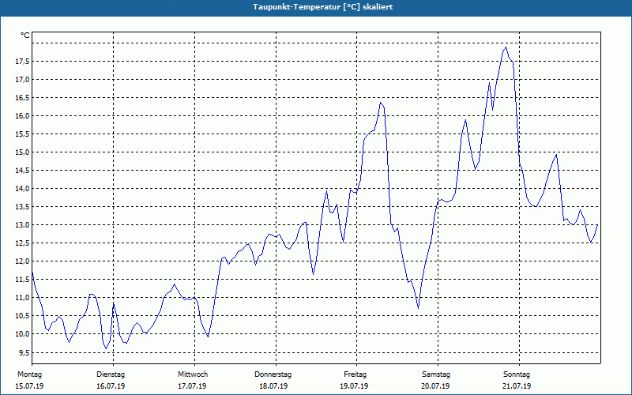Select the 11,5 y-axis label
Screen dimensions: 632x395
[22, 280]
